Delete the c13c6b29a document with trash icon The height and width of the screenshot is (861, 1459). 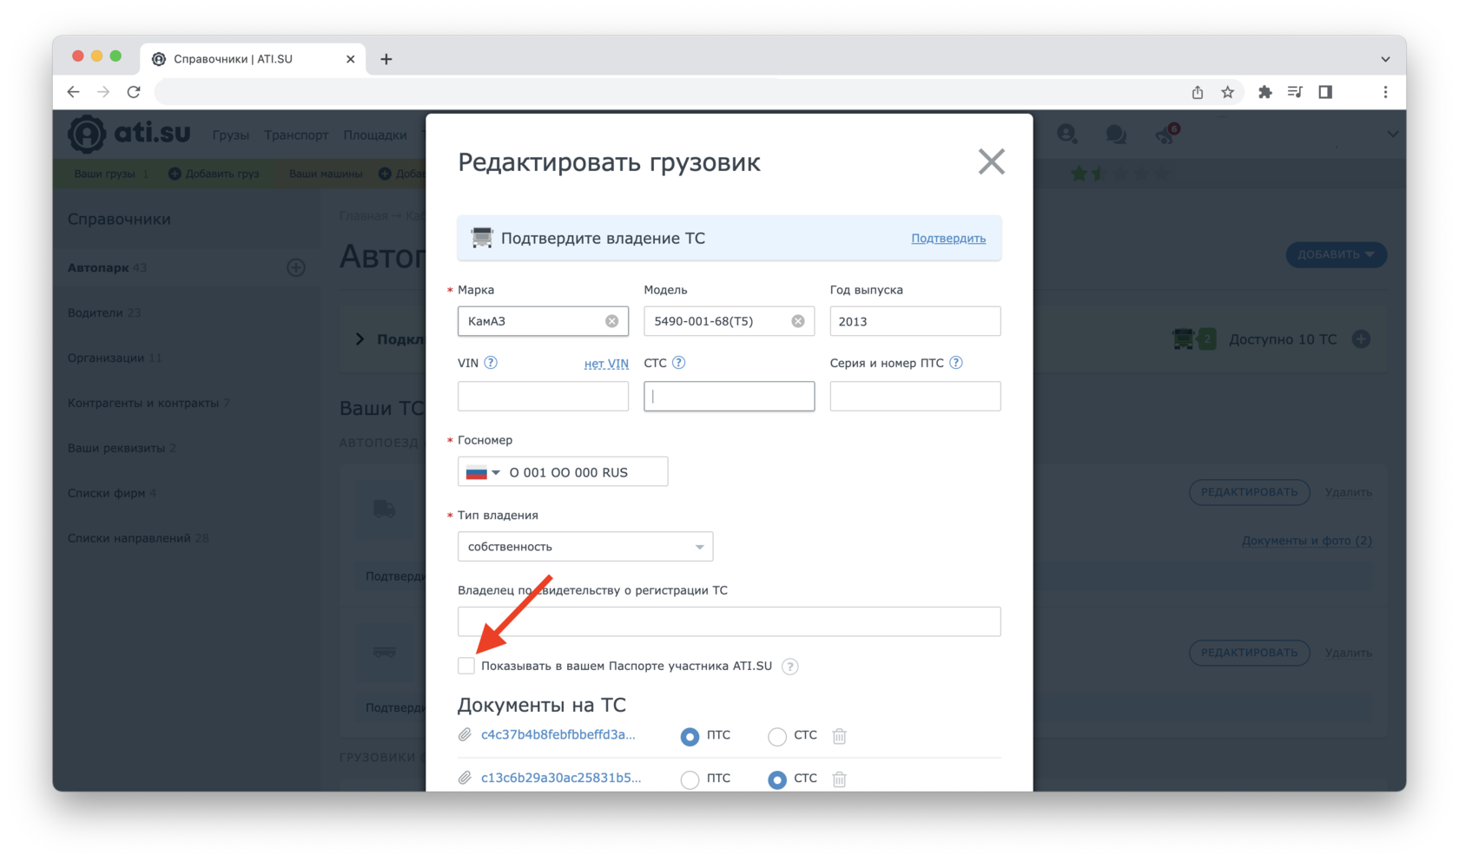(x=839, y=779)
